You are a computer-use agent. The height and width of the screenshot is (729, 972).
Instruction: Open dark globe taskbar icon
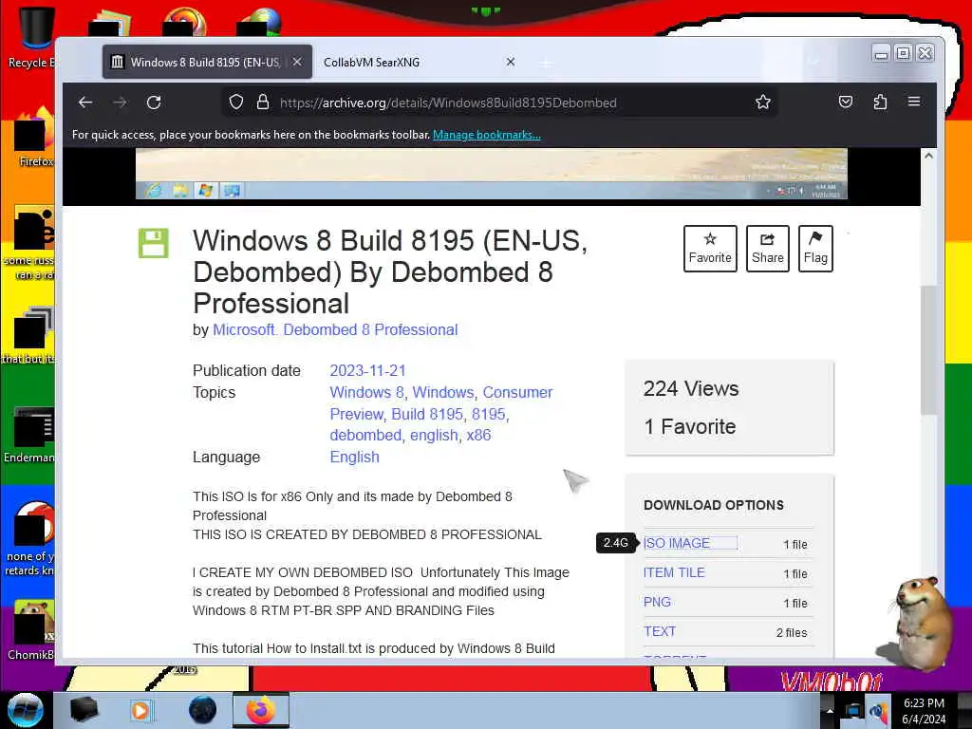coord(203,710)
